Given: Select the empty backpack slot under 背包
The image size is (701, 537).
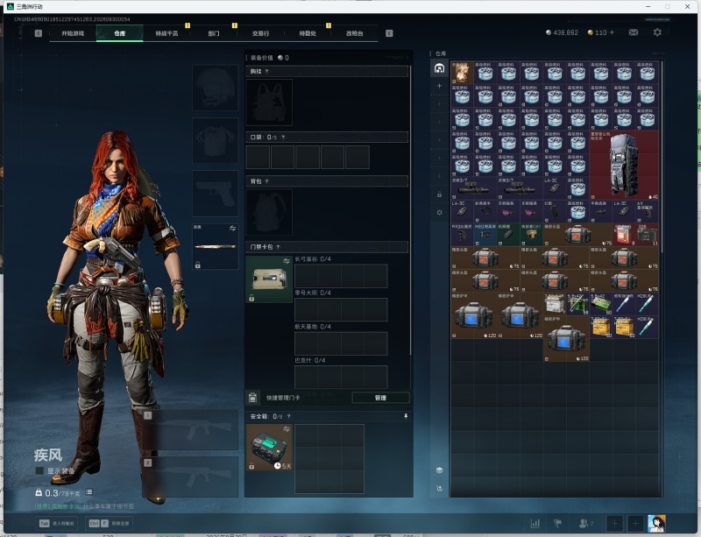Looking at the screenshot, I should point(269,212).
